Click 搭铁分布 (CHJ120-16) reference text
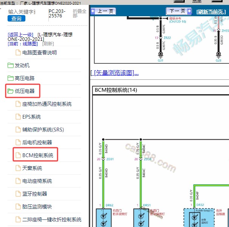The image size is (229, 227). click(178, 20)
